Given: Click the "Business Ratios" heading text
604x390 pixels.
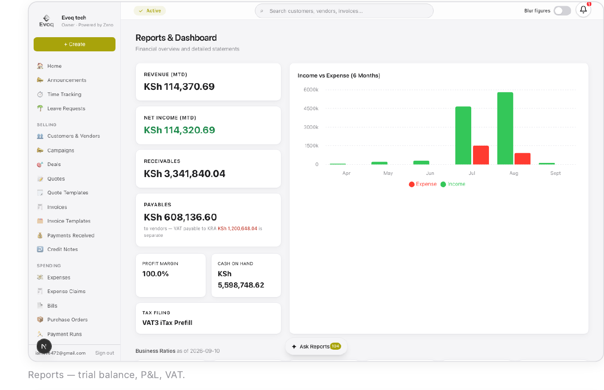Looking at the screenshot, I should tap(155, 351).
